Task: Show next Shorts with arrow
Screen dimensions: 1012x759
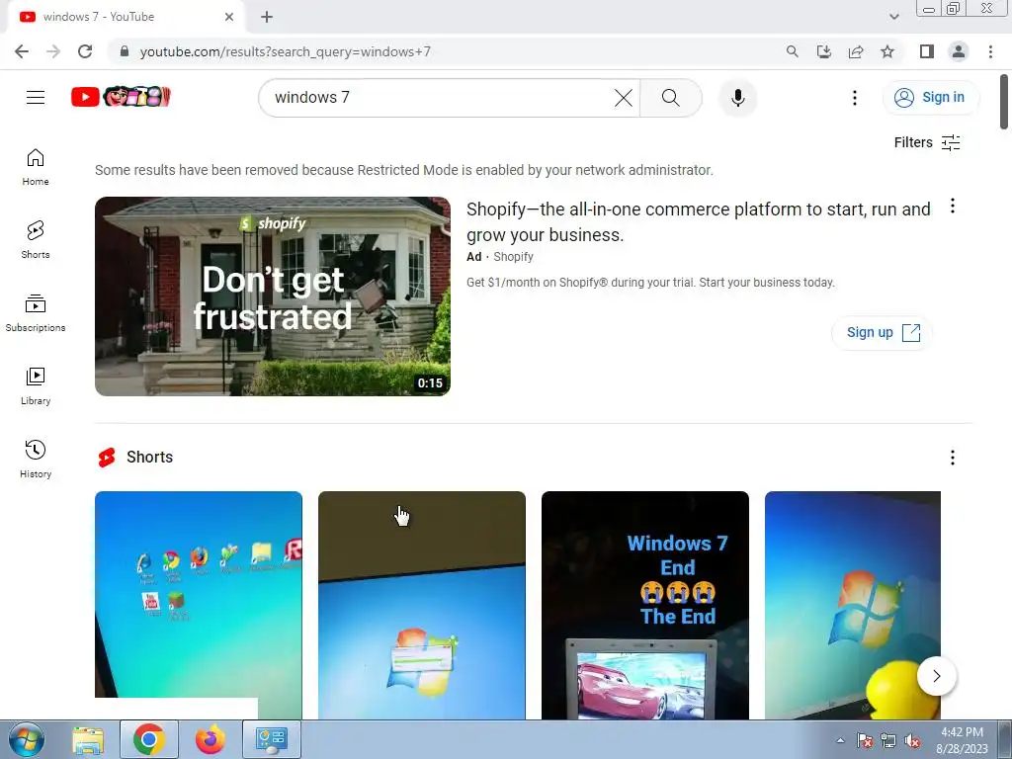Action: tap(937, 676)
